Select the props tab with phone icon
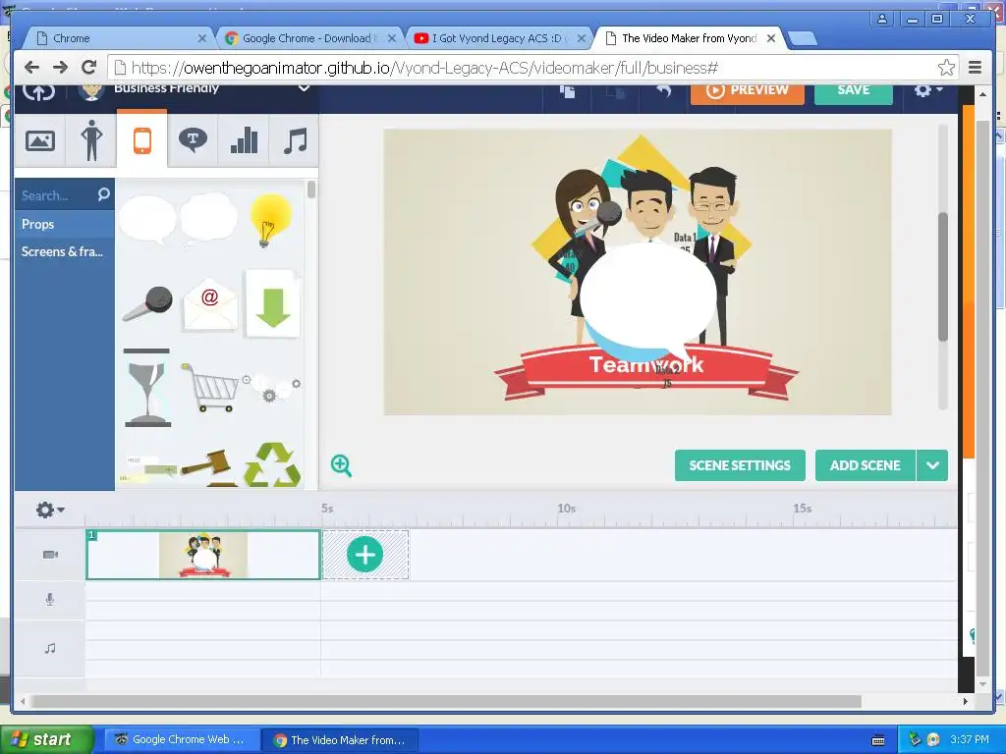This screenshot has height=754, width=1006. coord(141,140)
